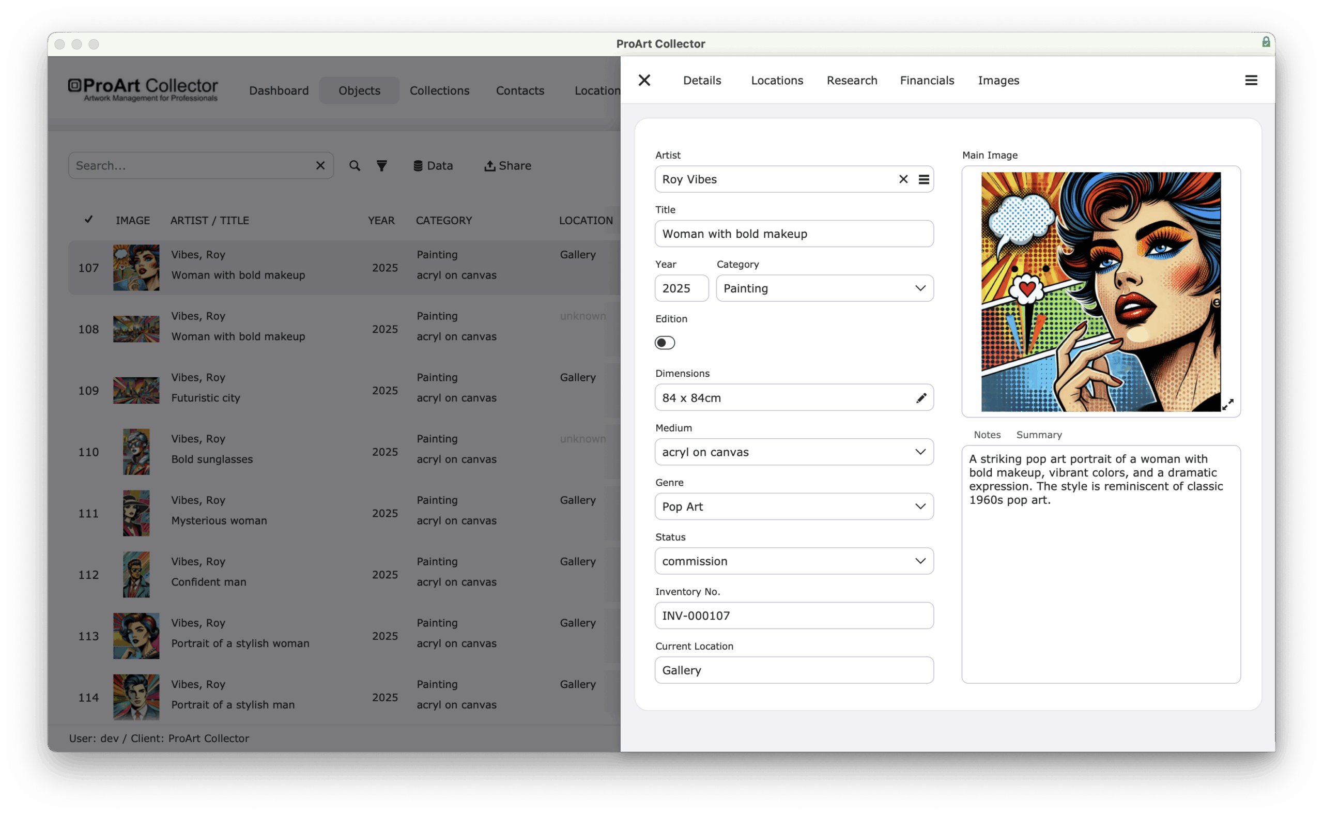The width and height of the screenshot is (1323, 815).
Task: Sort by ARTIST / TITLE column
Action: 210,221
